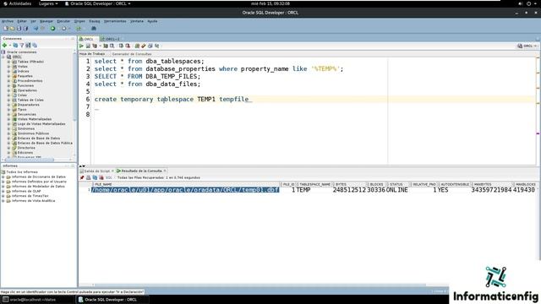Click the TABLESPACE_NAME column header
Viewport: 541px width, 304px height.
point(314,184)
